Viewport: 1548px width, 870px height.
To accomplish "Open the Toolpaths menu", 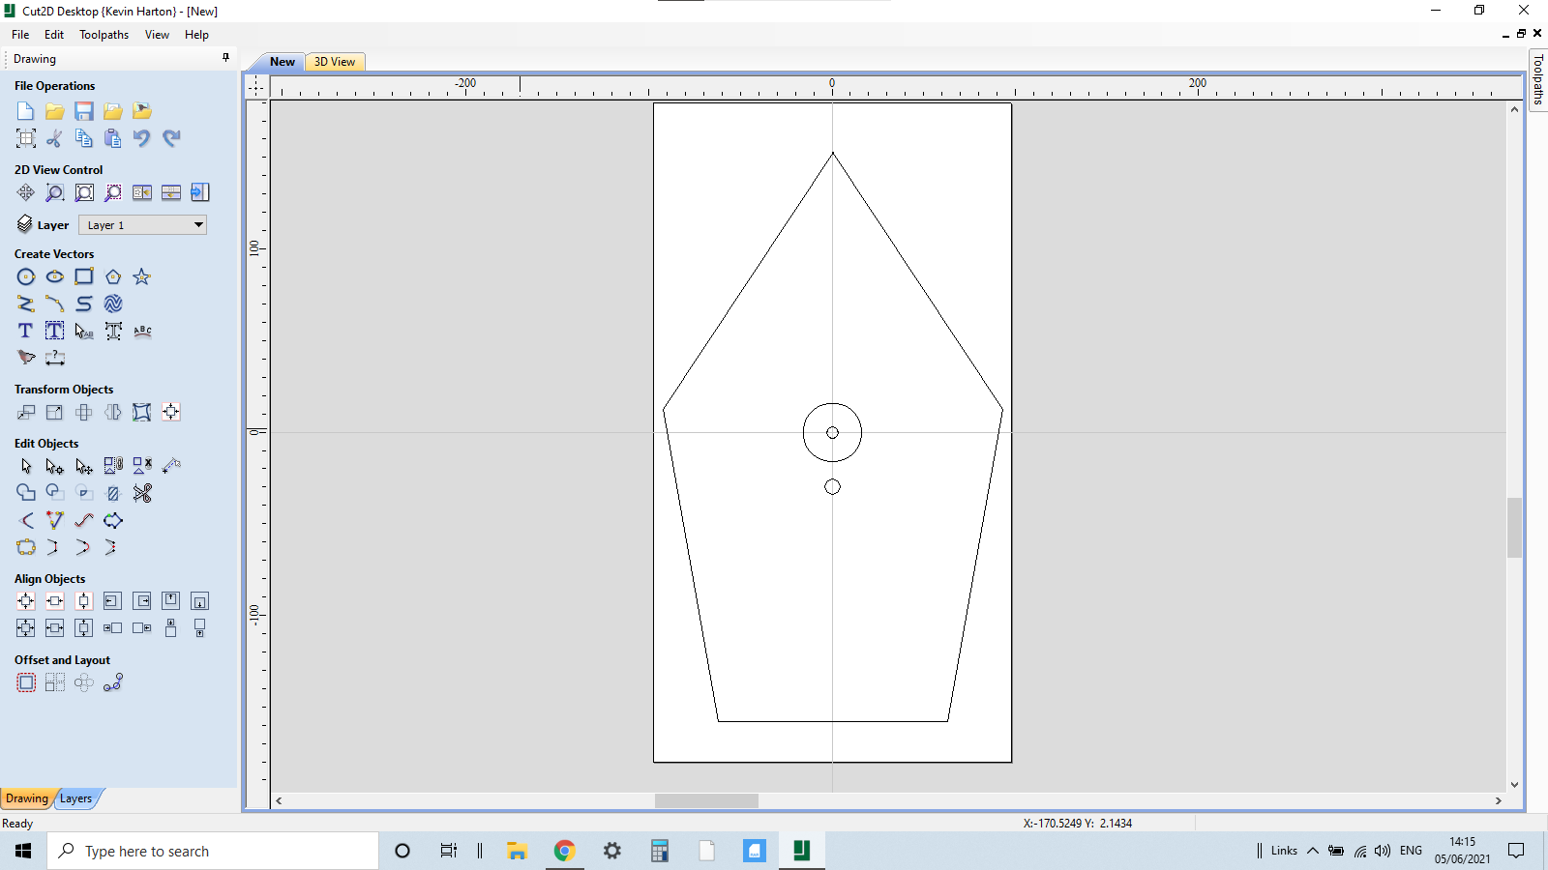I will coord(104,34).
